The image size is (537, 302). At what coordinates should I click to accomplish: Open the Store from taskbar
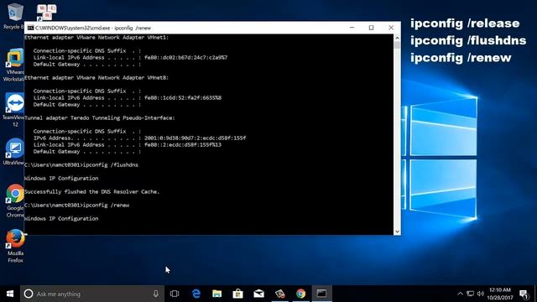click(x=237, y=294)
